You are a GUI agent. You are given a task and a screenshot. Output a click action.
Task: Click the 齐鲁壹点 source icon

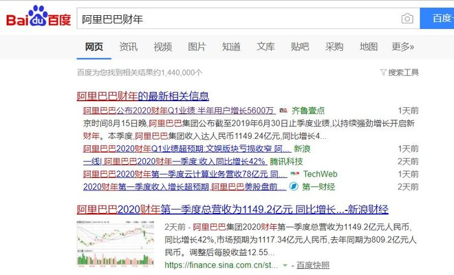click(283, 110)
